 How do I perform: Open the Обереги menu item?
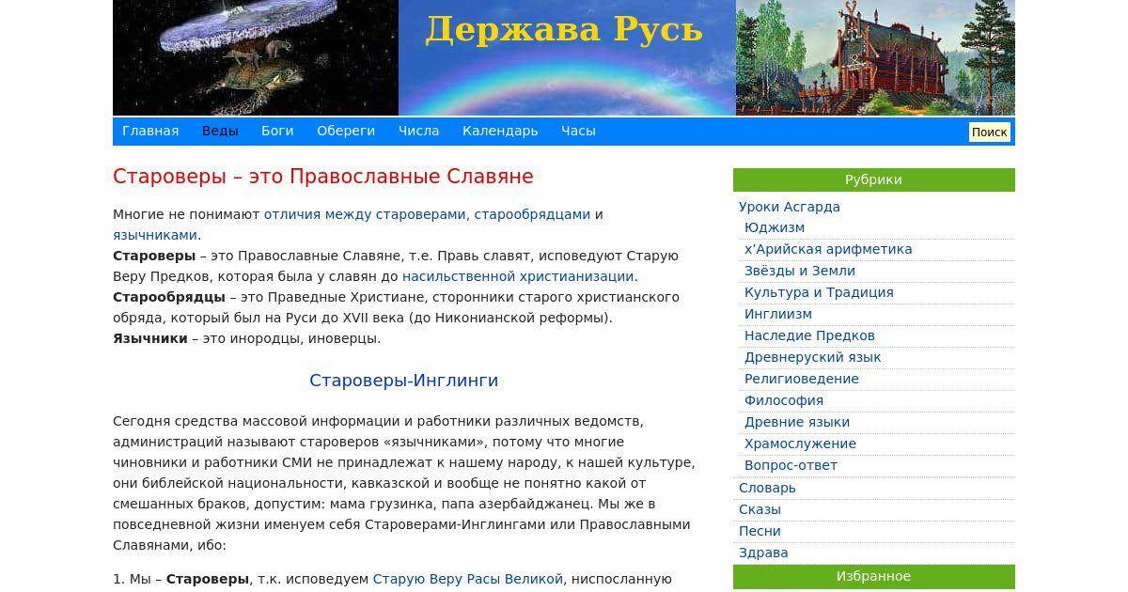click(x=346, y=131)
